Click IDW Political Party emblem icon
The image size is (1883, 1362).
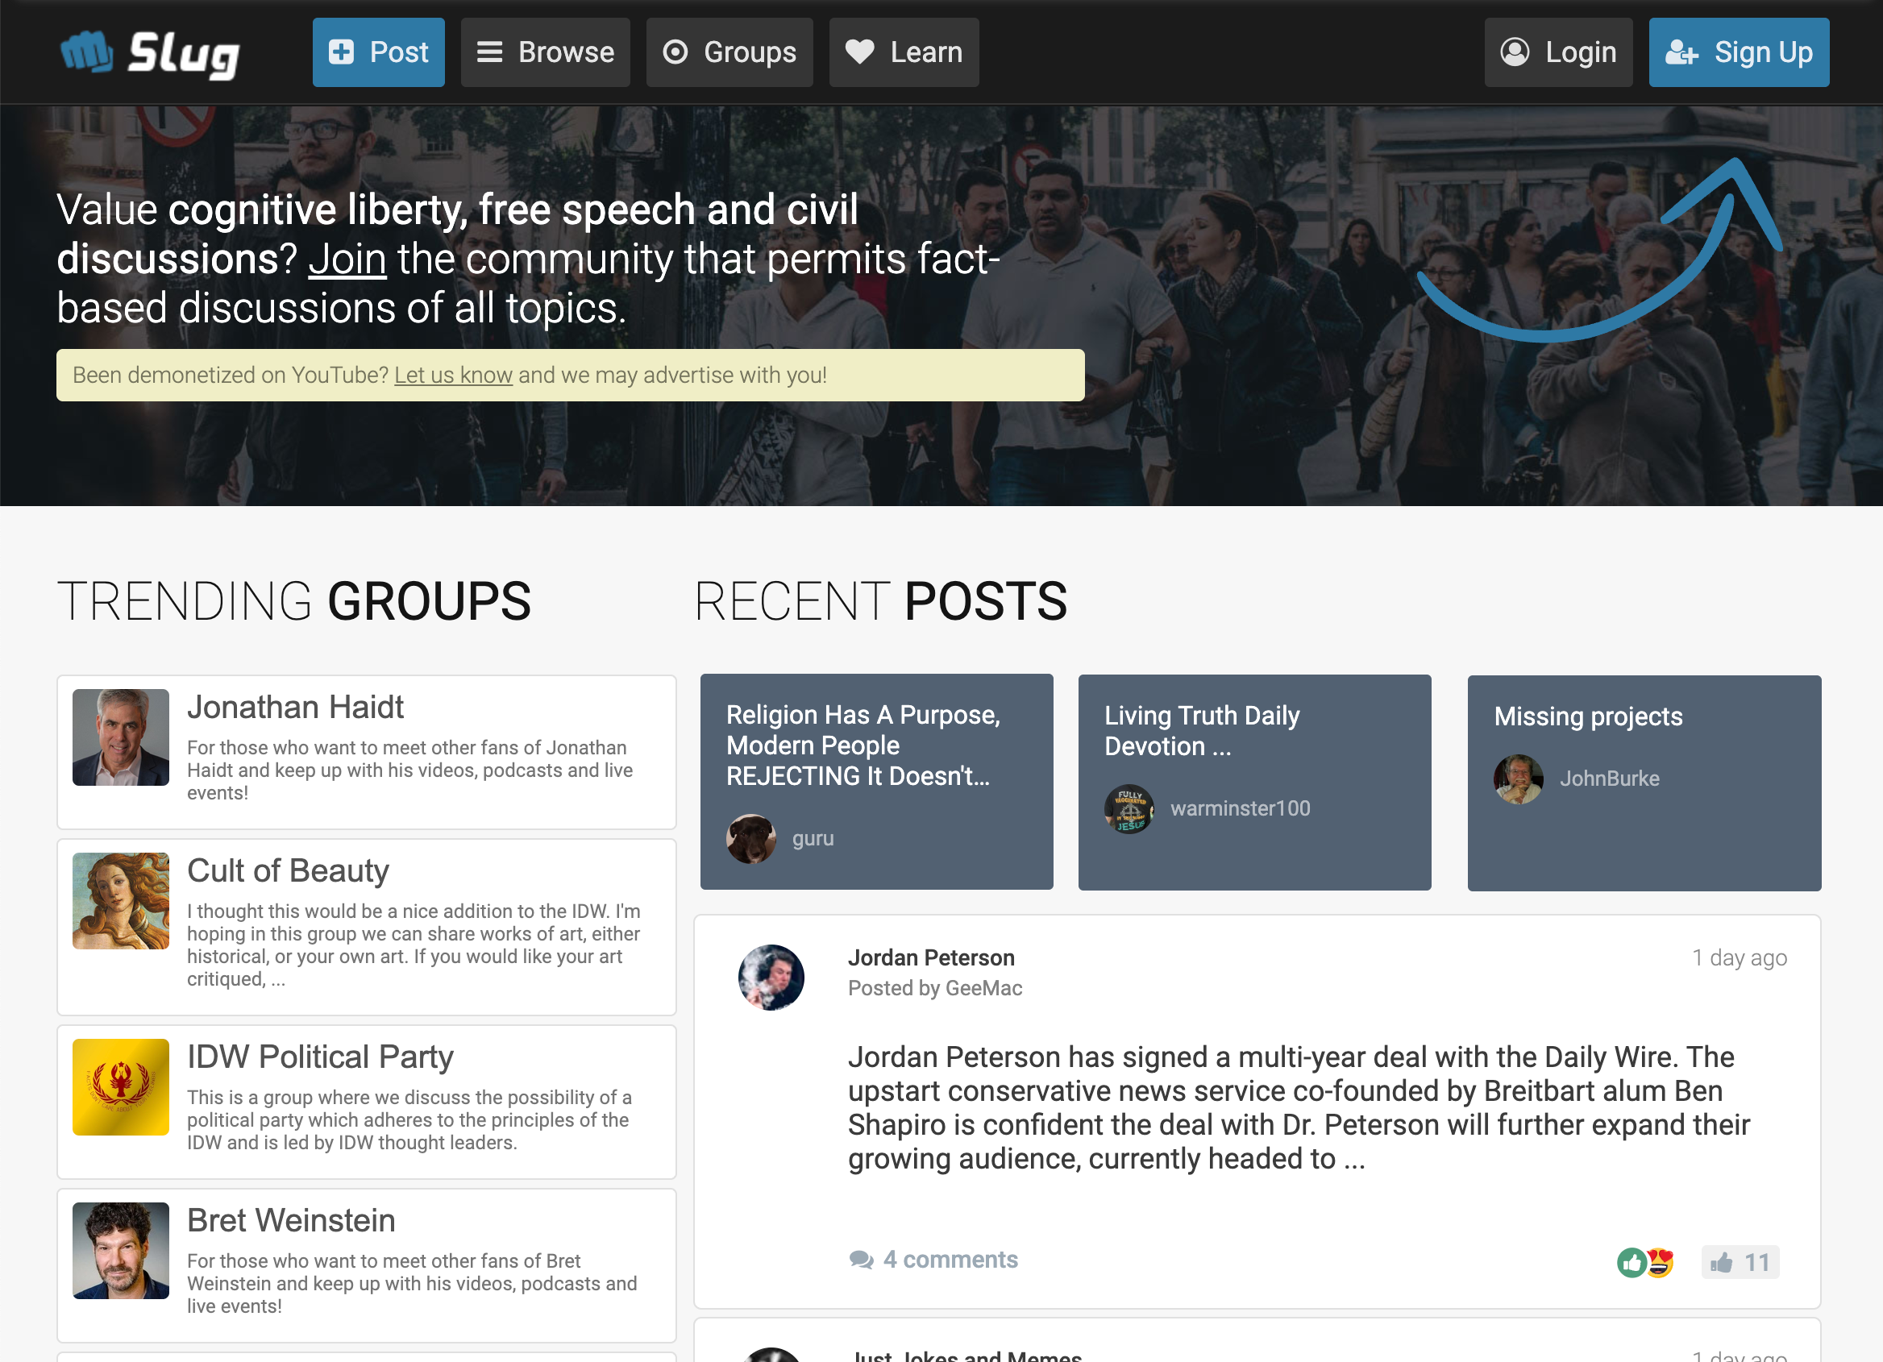pyautogui.click(x=120, y=1087)
